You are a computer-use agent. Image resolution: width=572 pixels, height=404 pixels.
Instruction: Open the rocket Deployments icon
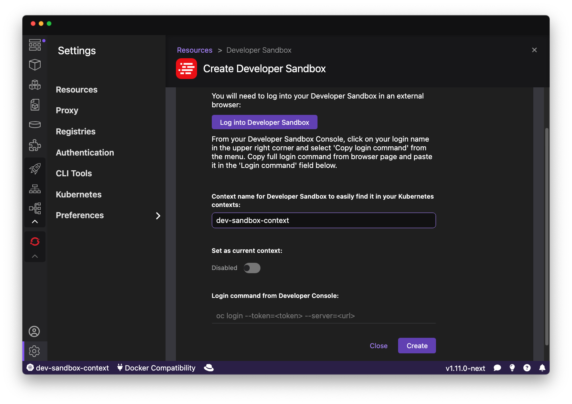click(x=35, y=169)
